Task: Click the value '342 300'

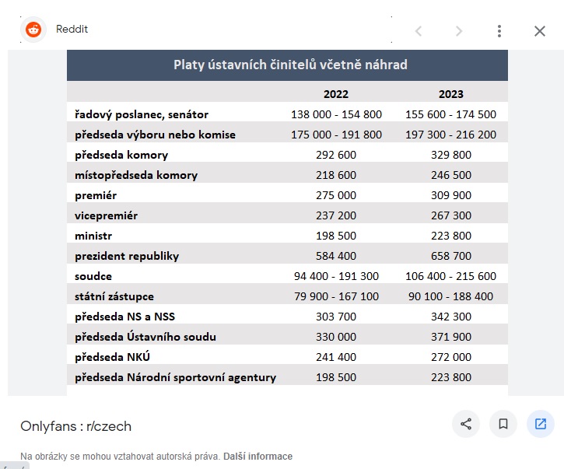Action: coord(451,316)
